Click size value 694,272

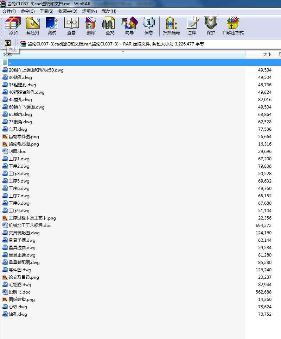point(263,225)
